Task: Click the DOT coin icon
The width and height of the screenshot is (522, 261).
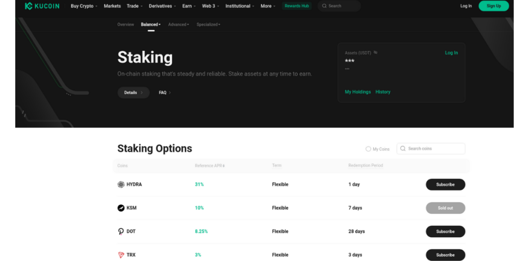Action: coord(121,231)
